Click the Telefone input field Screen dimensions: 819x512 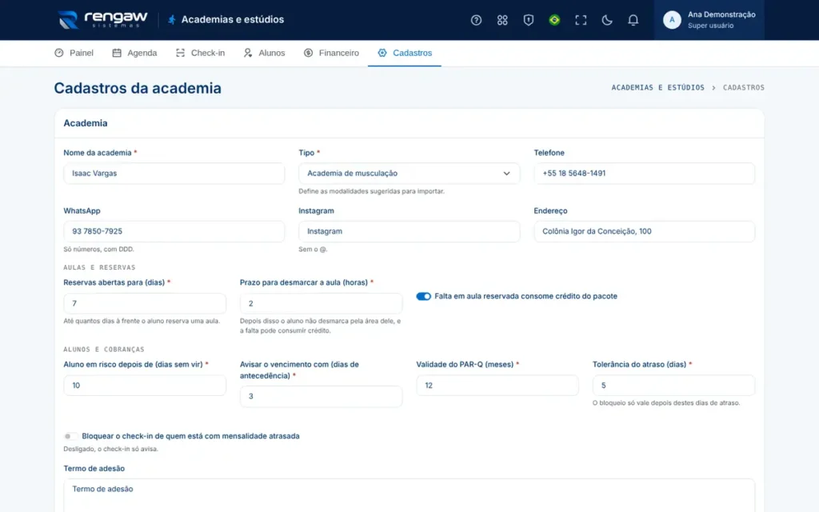pyautogui.click(x=644, y=174)
